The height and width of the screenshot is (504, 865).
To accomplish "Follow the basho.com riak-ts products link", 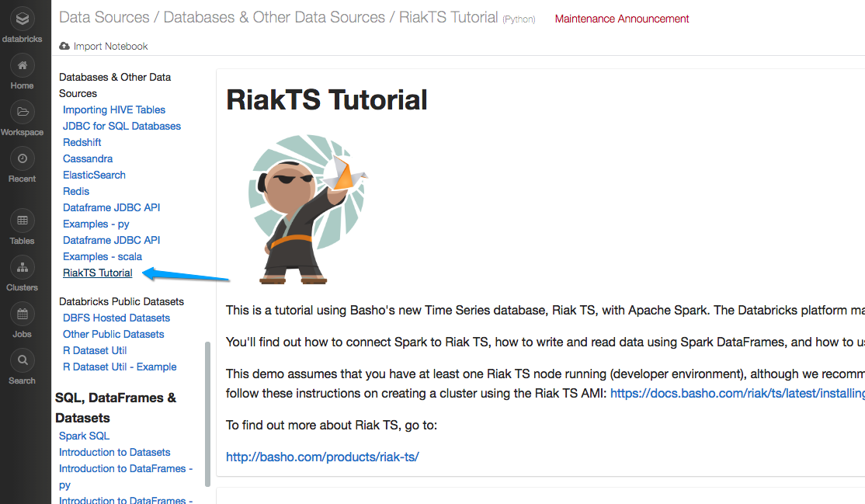I will (322, 457).
